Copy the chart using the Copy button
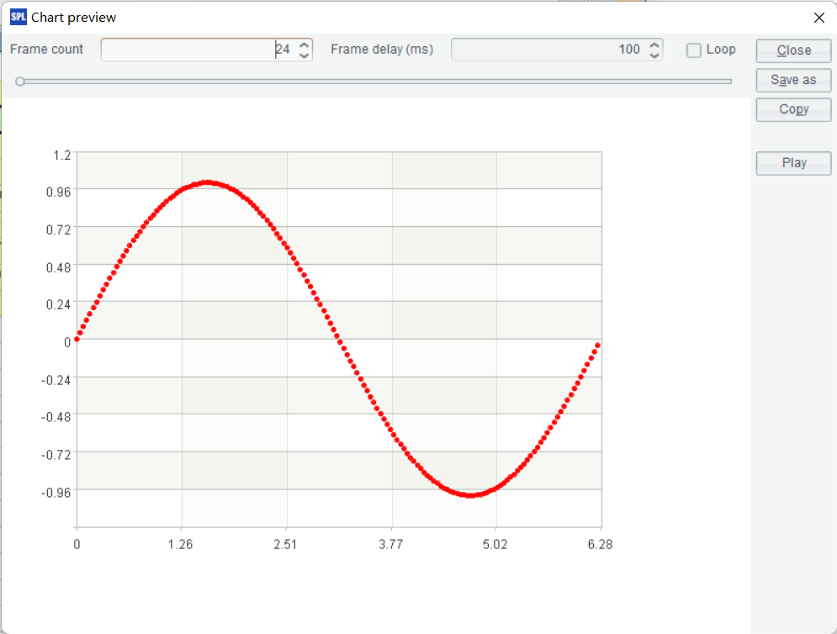837x634 pixels. (x=793, y=109)
